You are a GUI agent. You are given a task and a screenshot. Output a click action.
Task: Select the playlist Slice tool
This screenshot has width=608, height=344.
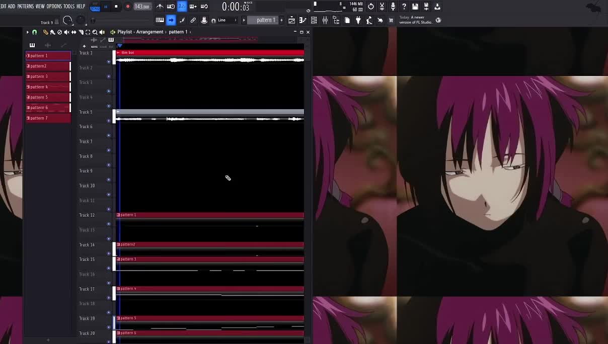81,32
